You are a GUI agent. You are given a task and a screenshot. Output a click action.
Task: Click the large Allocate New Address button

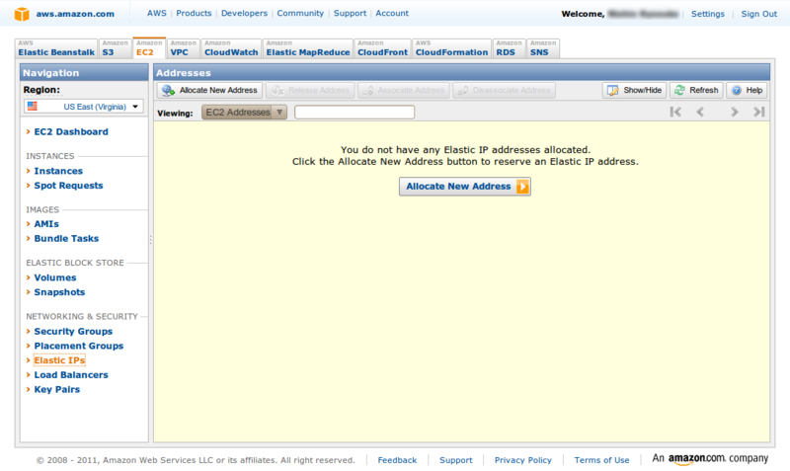[x=465, y=187]
